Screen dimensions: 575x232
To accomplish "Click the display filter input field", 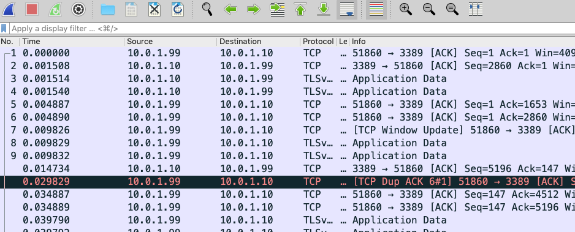I will pos(292,28).
